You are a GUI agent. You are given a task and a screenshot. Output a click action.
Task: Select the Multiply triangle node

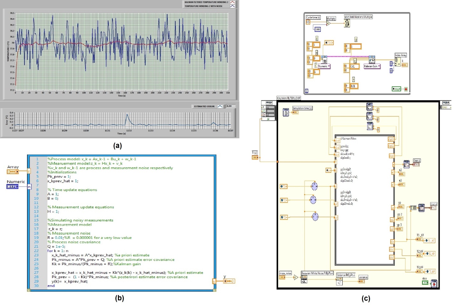329,23
